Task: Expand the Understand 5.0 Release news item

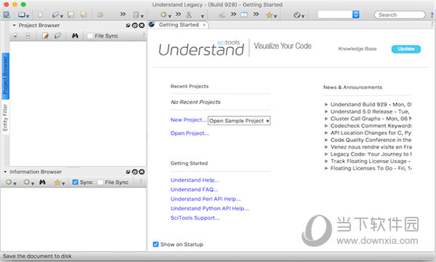Action: [x=326, y=111]
